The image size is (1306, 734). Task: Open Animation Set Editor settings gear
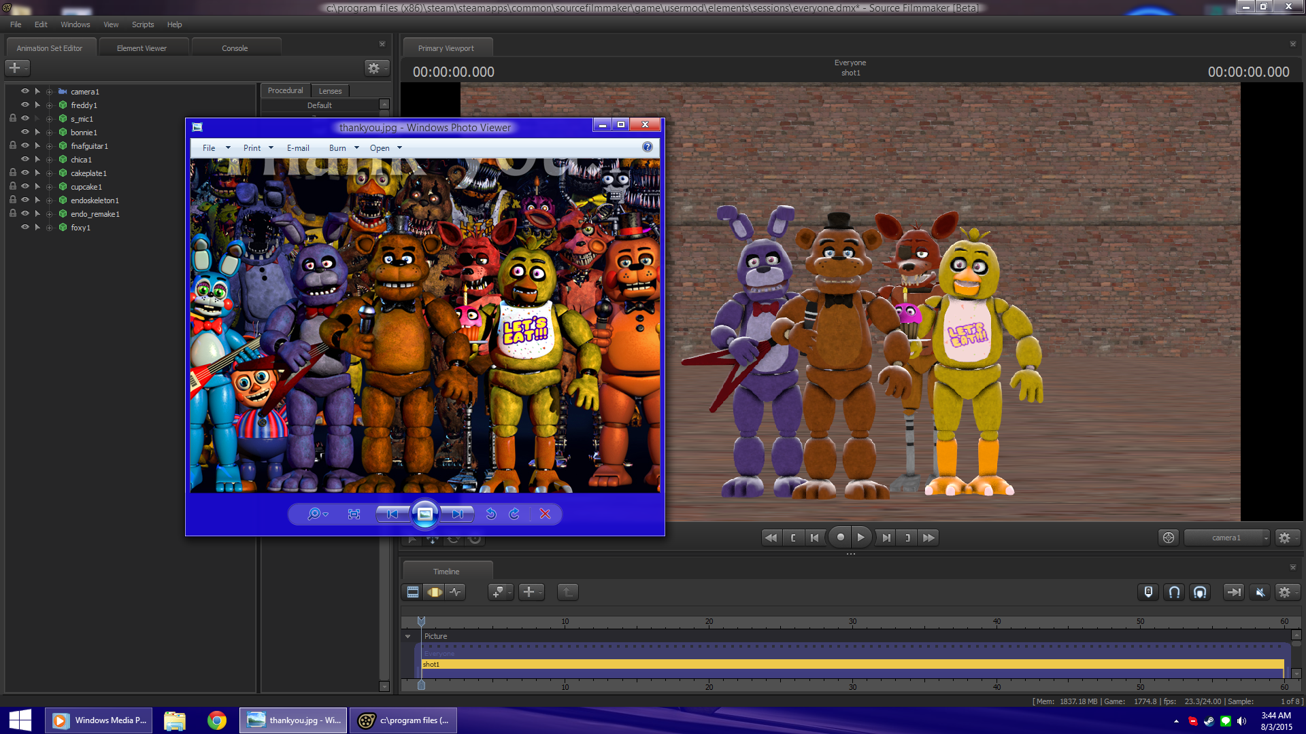click(x=376, y=68)
